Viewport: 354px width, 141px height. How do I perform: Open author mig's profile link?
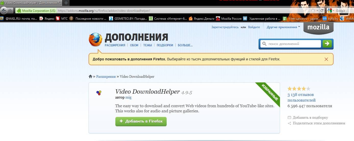click(128, 97)
